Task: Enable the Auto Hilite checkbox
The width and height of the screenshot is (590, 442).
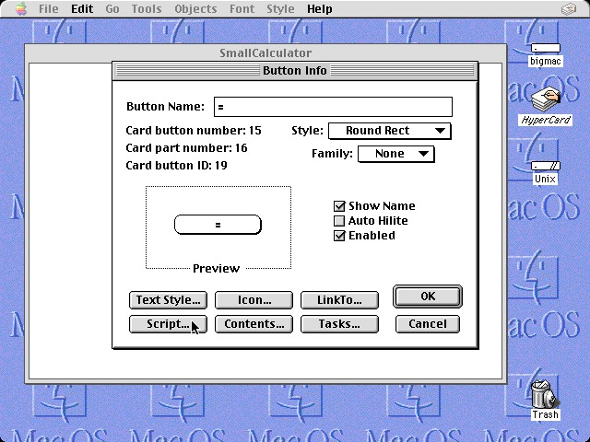Action: (x=339, y=221)
